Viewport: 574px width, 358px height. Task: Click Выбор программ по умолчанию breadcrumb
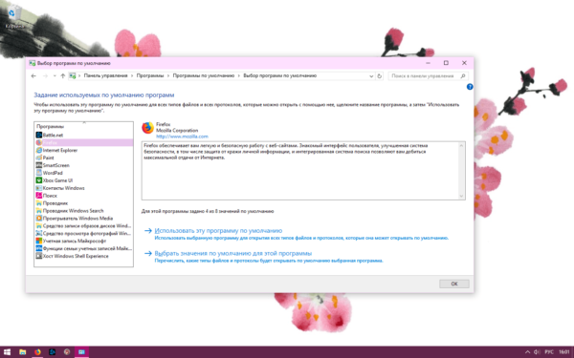click(x=279, y=76)
